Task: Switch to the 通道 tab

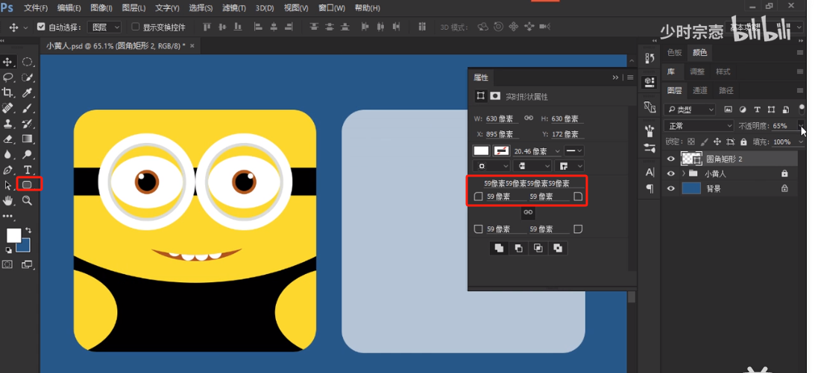Action: click(x=699, y=90)
